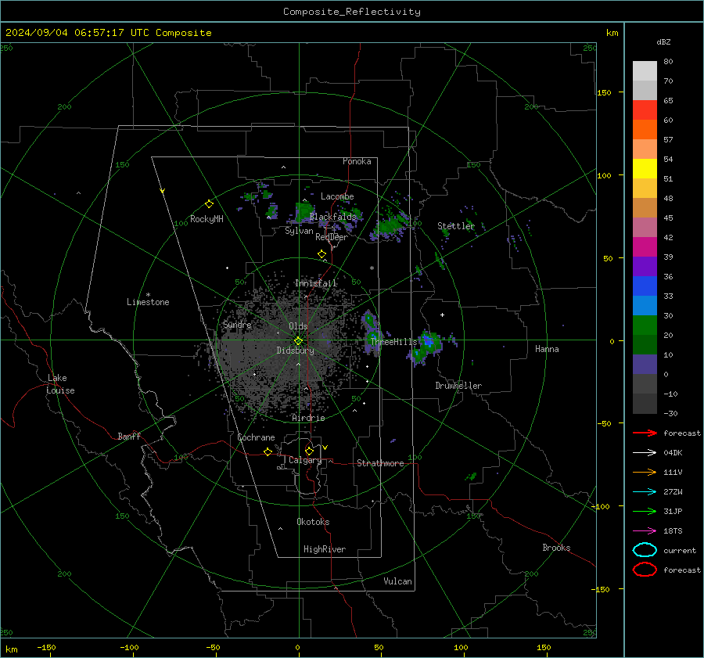Click the small green echo north of Brooks

pos(470,476)
